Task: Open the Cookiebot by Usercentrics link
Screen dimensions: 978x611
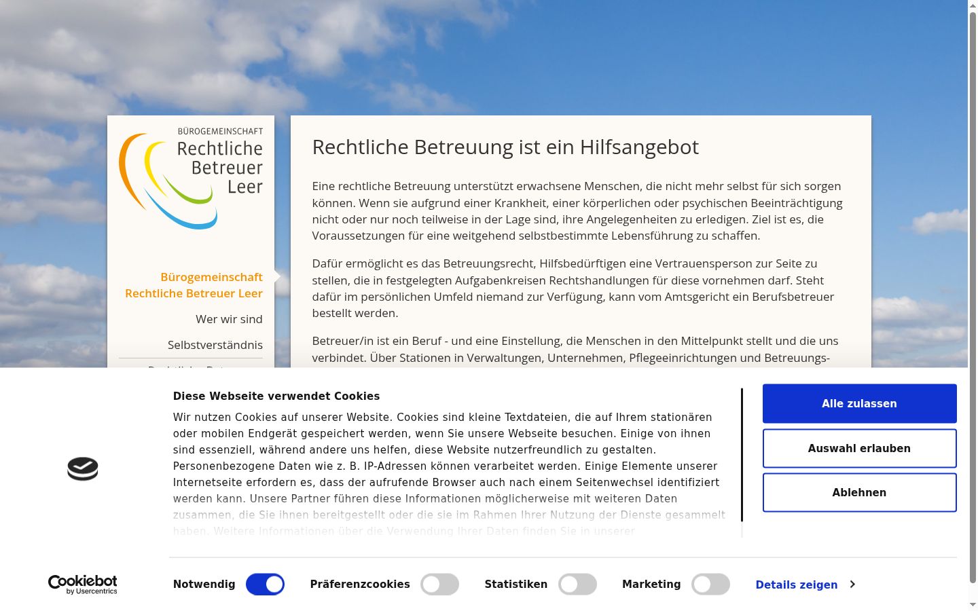Action: point(83,585)
